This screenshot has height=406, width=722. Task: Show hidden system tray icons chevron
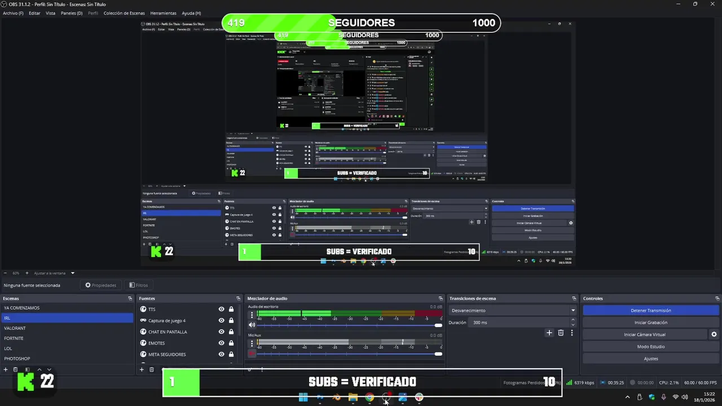(627, 397)
